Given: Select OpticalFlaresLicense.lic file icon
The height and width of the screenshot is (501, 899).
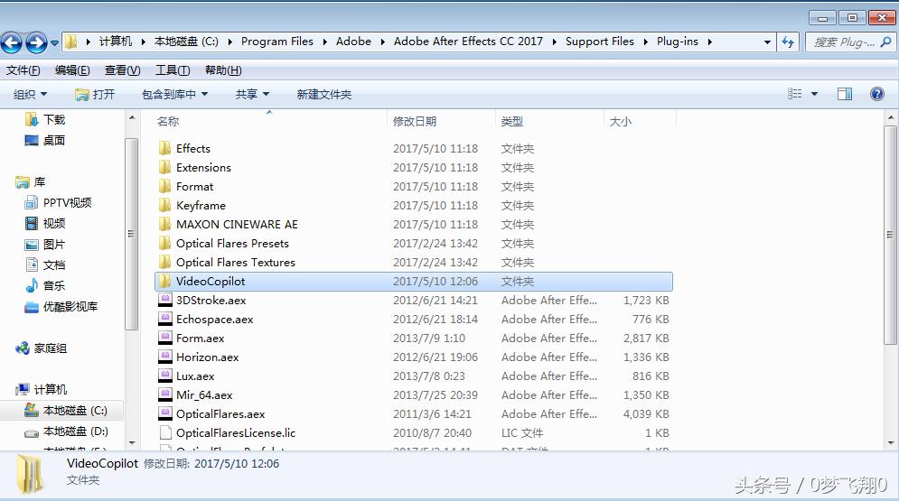Looking at the screenshot, I should (165, 432).
